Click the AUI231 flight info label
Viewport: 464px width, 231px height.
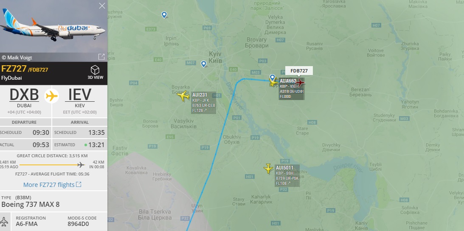pyautogui.click(x=204, y=103)
